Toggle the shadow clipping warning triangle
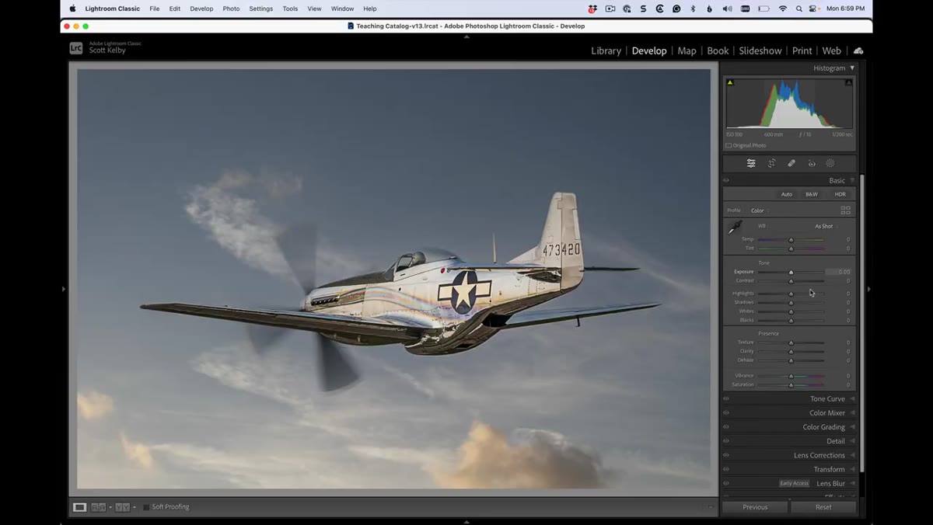The height and width of the screenshot is (525, 933). point(730,82)
